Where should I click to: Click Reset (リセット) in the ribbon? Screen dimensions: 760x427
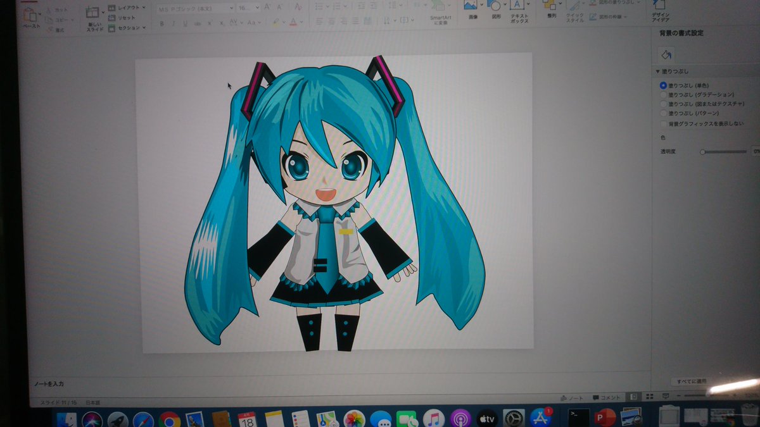[122, 18]
